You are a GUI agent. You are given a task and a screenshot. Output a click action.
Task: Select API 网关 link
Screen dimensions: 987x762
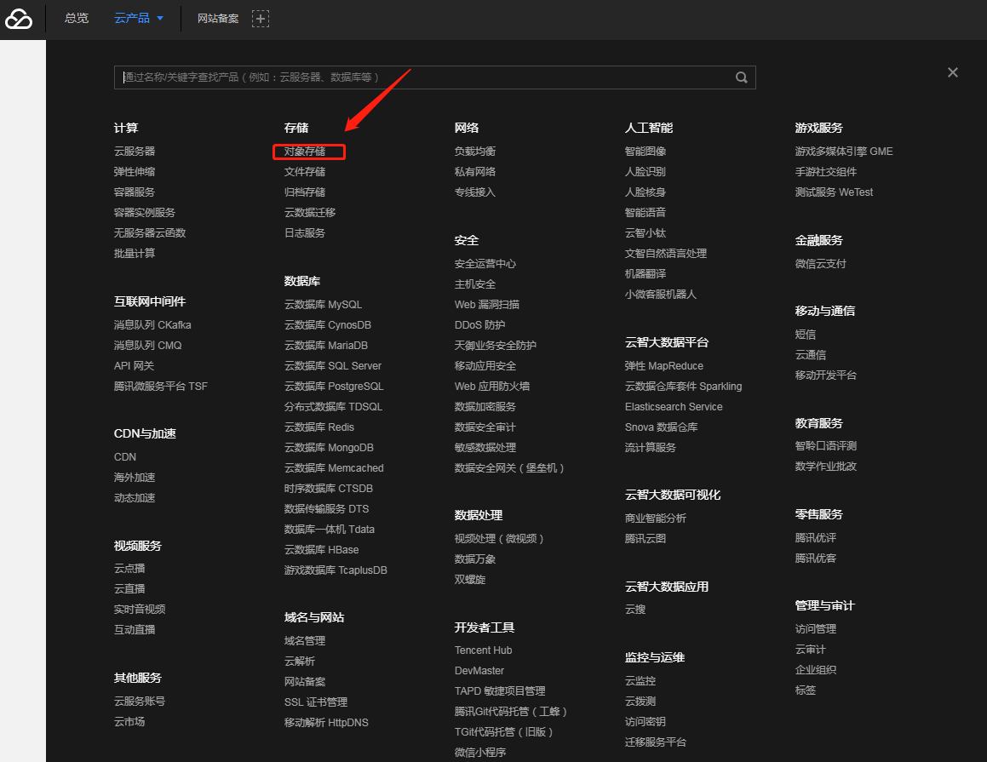coord(134,365)
